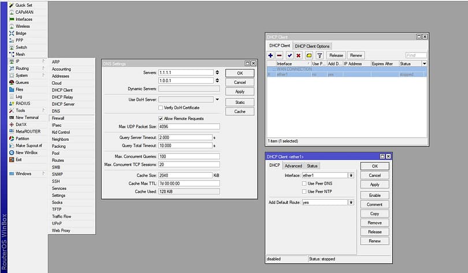The width and height of the screenshot is (468, 273).
Task: Click OK in DNS Settings
Action: [x=240, y=73]
